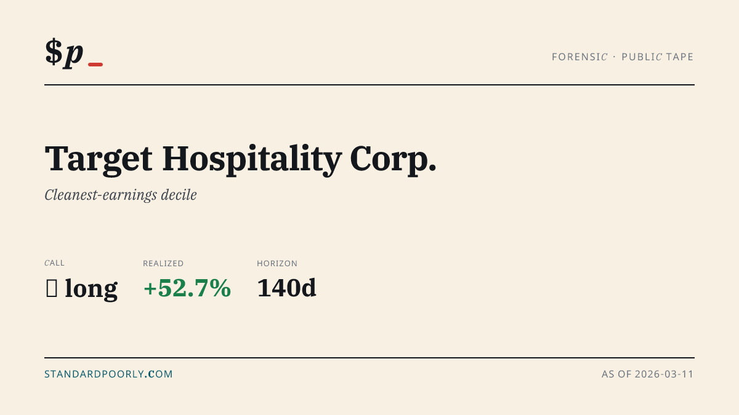The height and width of the screenshot is (415, 739).
Task: Click the PUBLIC TAPE label in header
Action: coord(658,57)
